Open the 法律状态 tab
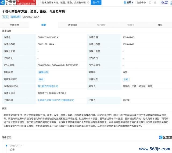The image size is (172, 153). [x=73, y=25]
